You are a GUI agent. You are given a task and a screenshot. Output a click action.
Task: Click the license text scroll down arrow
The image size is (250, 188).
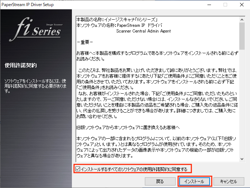(x=242, y=159)
